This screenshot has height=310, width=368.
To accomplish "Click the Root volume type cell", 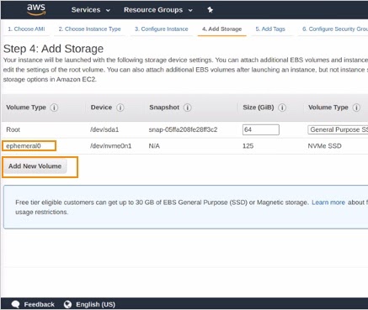I will (x=13, y=129).
